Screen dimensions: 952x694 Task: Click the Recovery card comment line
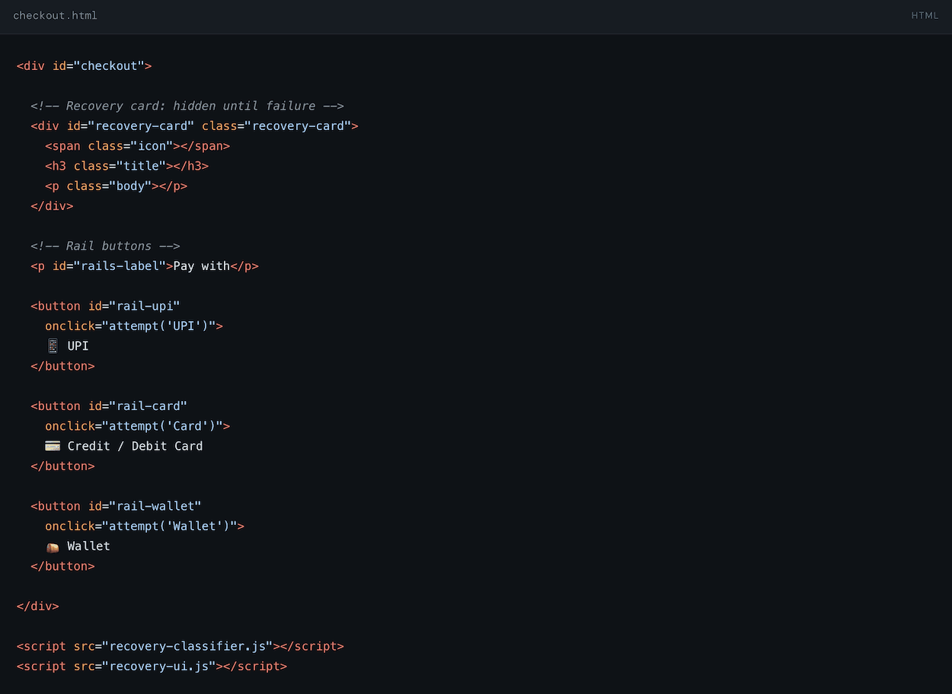tap(187, 106)
